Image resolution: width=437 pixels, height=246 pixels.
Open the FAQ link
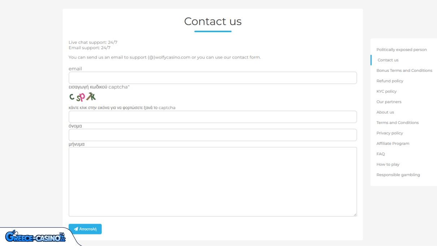click(381, 154)
